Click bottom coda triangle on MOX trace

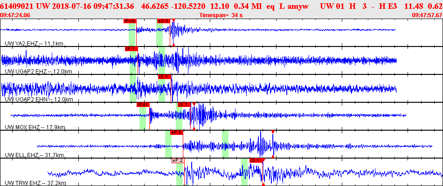[194, 129]
